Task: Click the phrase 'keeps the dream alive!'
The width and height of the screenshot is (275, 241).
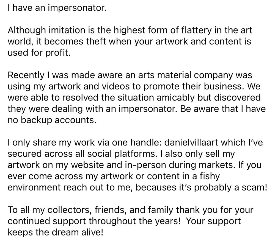Action: [x=56, y=232]
